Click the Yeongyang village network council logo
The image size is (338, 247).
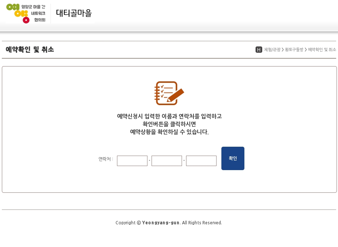click(26, 13)
